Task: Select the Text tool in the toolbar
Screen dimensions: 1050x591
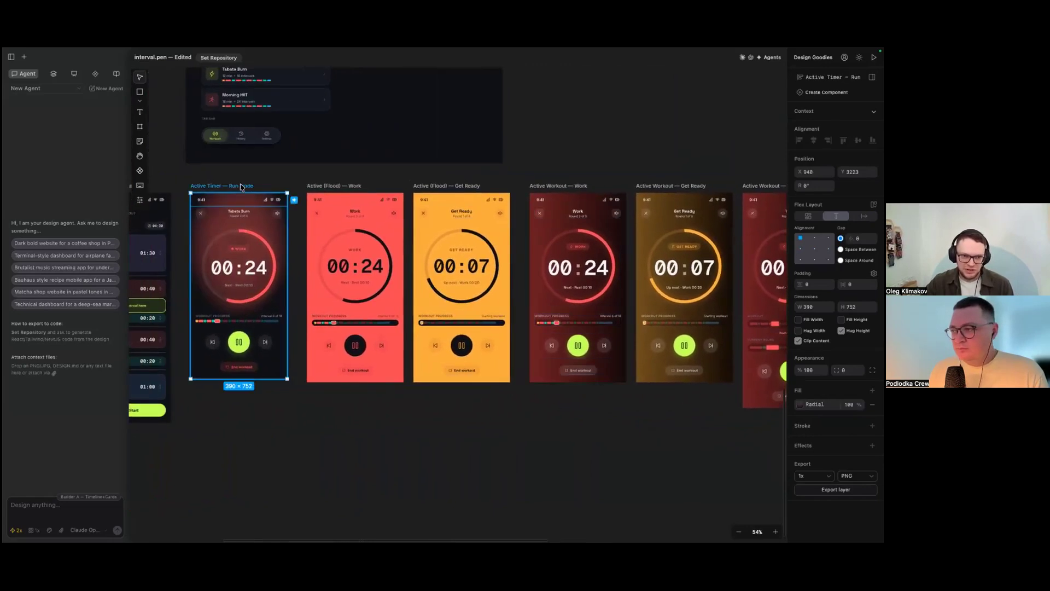Action: (x=139, y=112)
